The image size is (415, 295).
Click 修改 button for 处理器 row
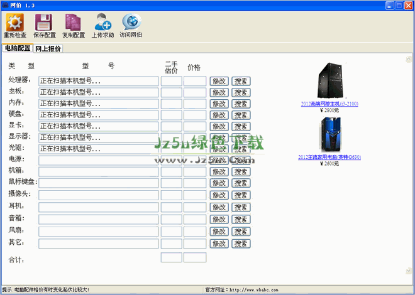click(x=219, y=81)
